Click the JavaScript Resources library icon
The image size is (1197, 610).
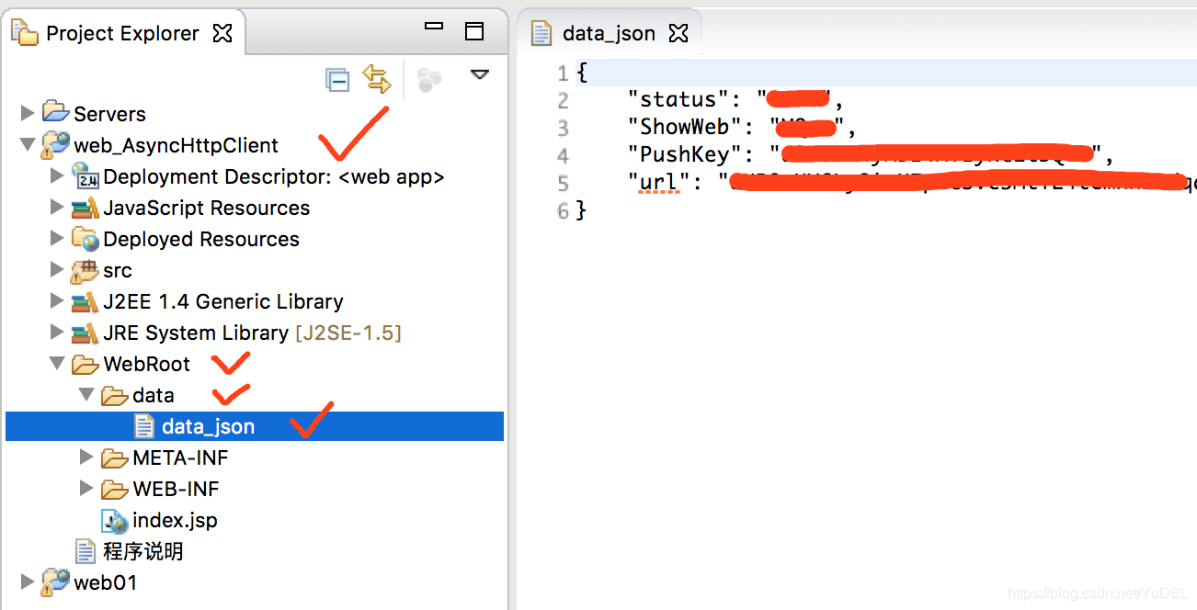point(85,207)
